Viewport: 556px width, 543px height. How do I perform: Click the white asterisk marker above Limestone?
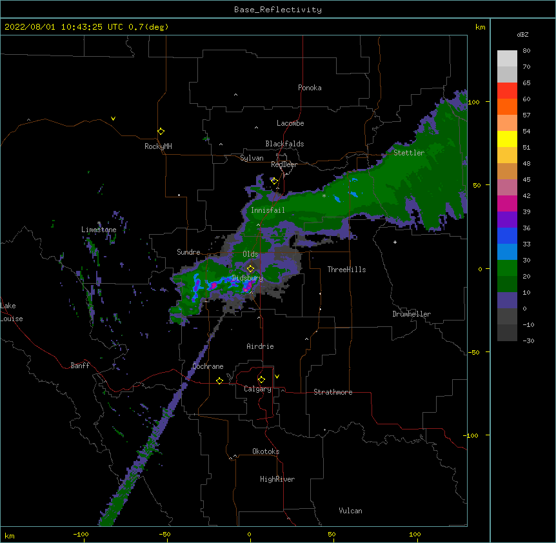click(x=99, y=223)
